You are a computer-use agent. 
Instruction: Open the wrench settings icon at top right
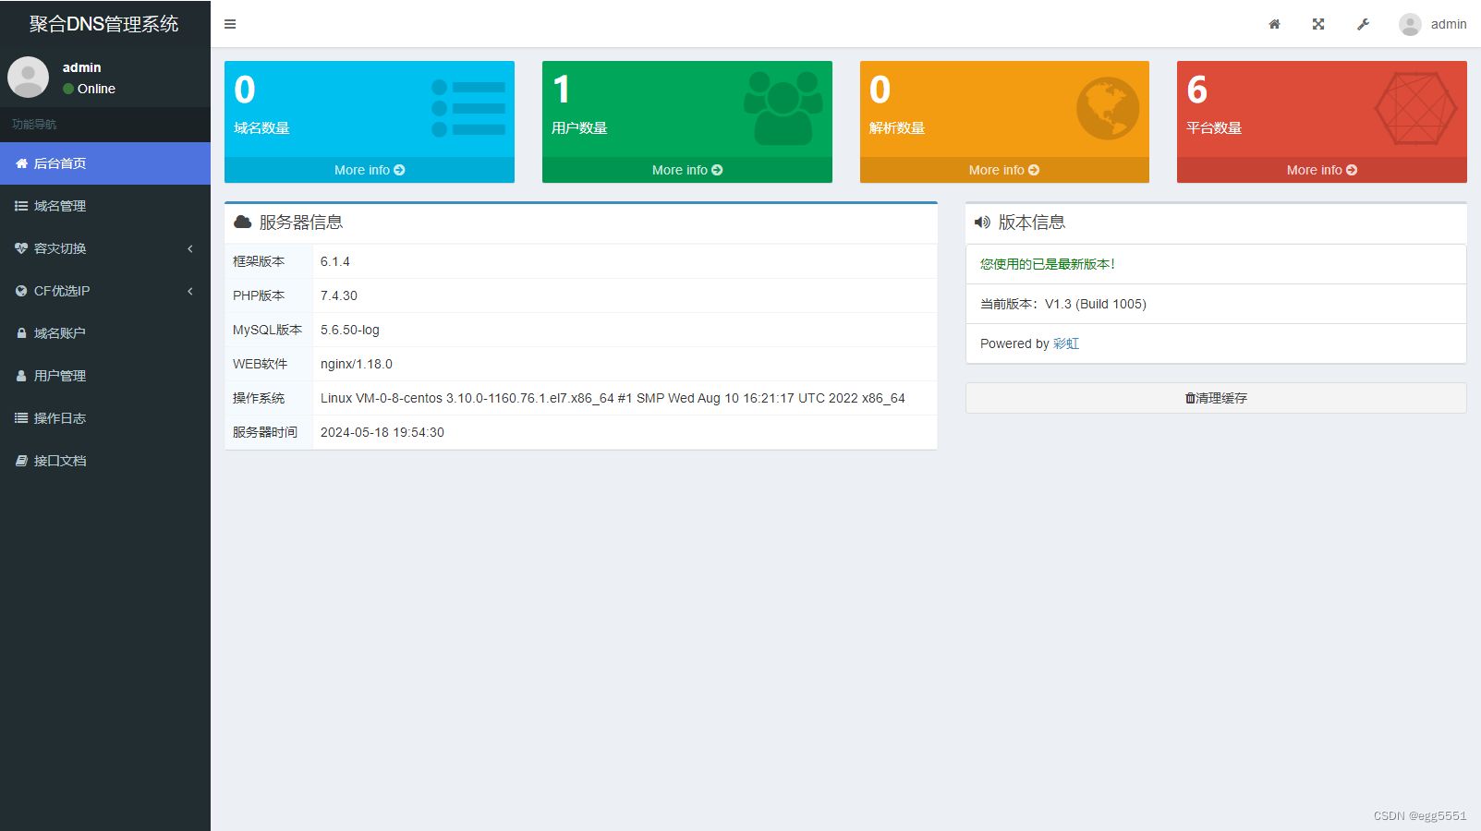[x=1363, y=24]
